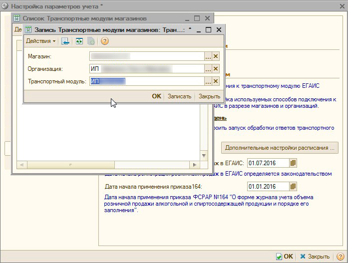Screen dimensions: 348x263
Task: Click the date field showing 01.01.2016
Action: coord(268,187)
